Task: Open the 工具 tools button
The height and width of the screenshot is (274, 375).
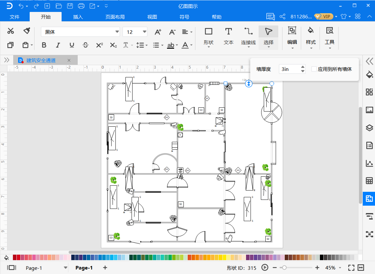Action: (x=329, y=37)
